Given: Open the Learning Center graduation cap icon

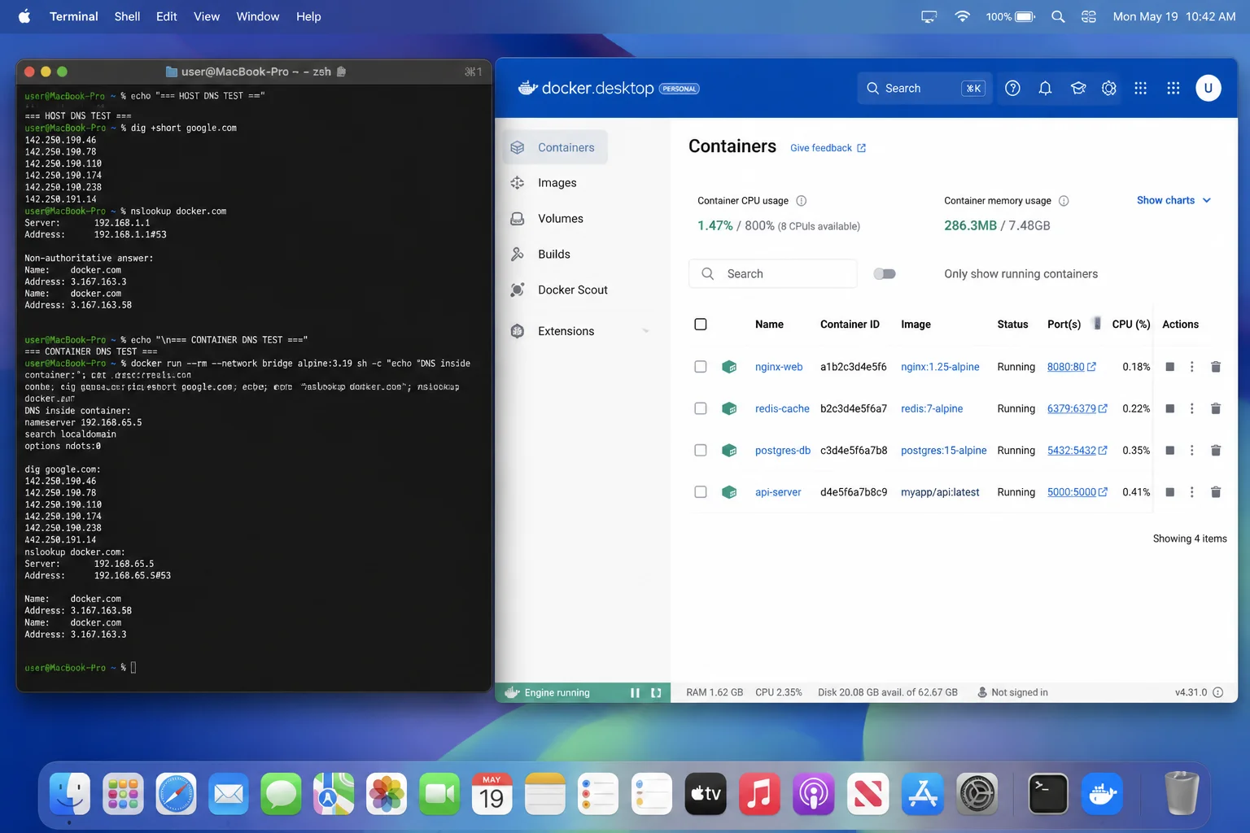Looking at the screenshot, I should [1078, 88].
